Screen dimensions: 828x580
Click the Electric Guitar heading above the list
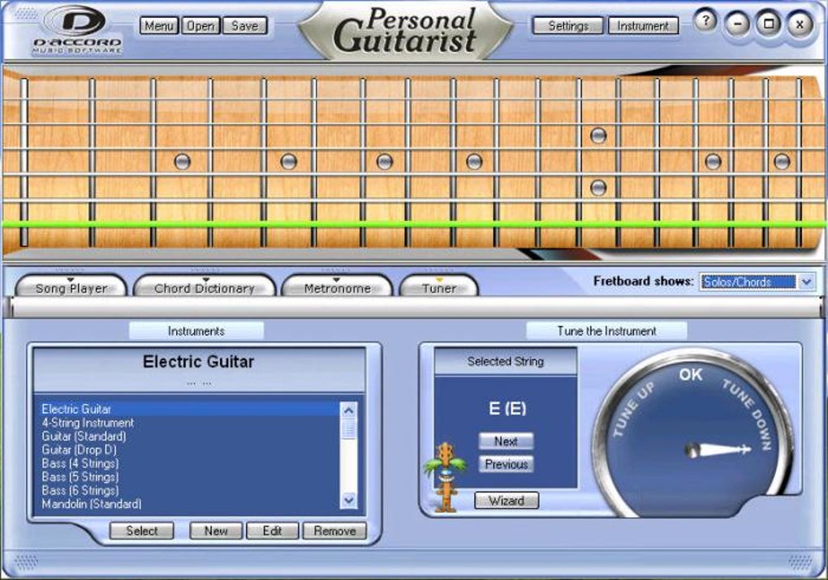pyautogui.click(x=199, y=362)
